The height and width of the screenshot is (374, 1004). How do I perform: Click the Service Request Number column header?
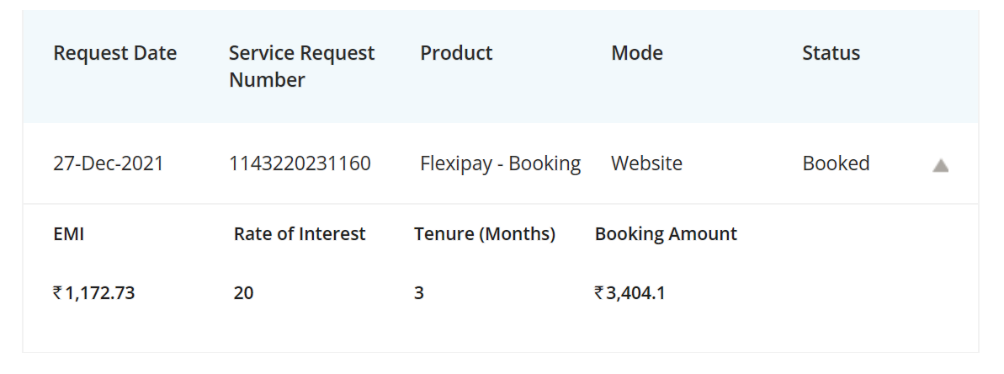[x=301, y=67]
